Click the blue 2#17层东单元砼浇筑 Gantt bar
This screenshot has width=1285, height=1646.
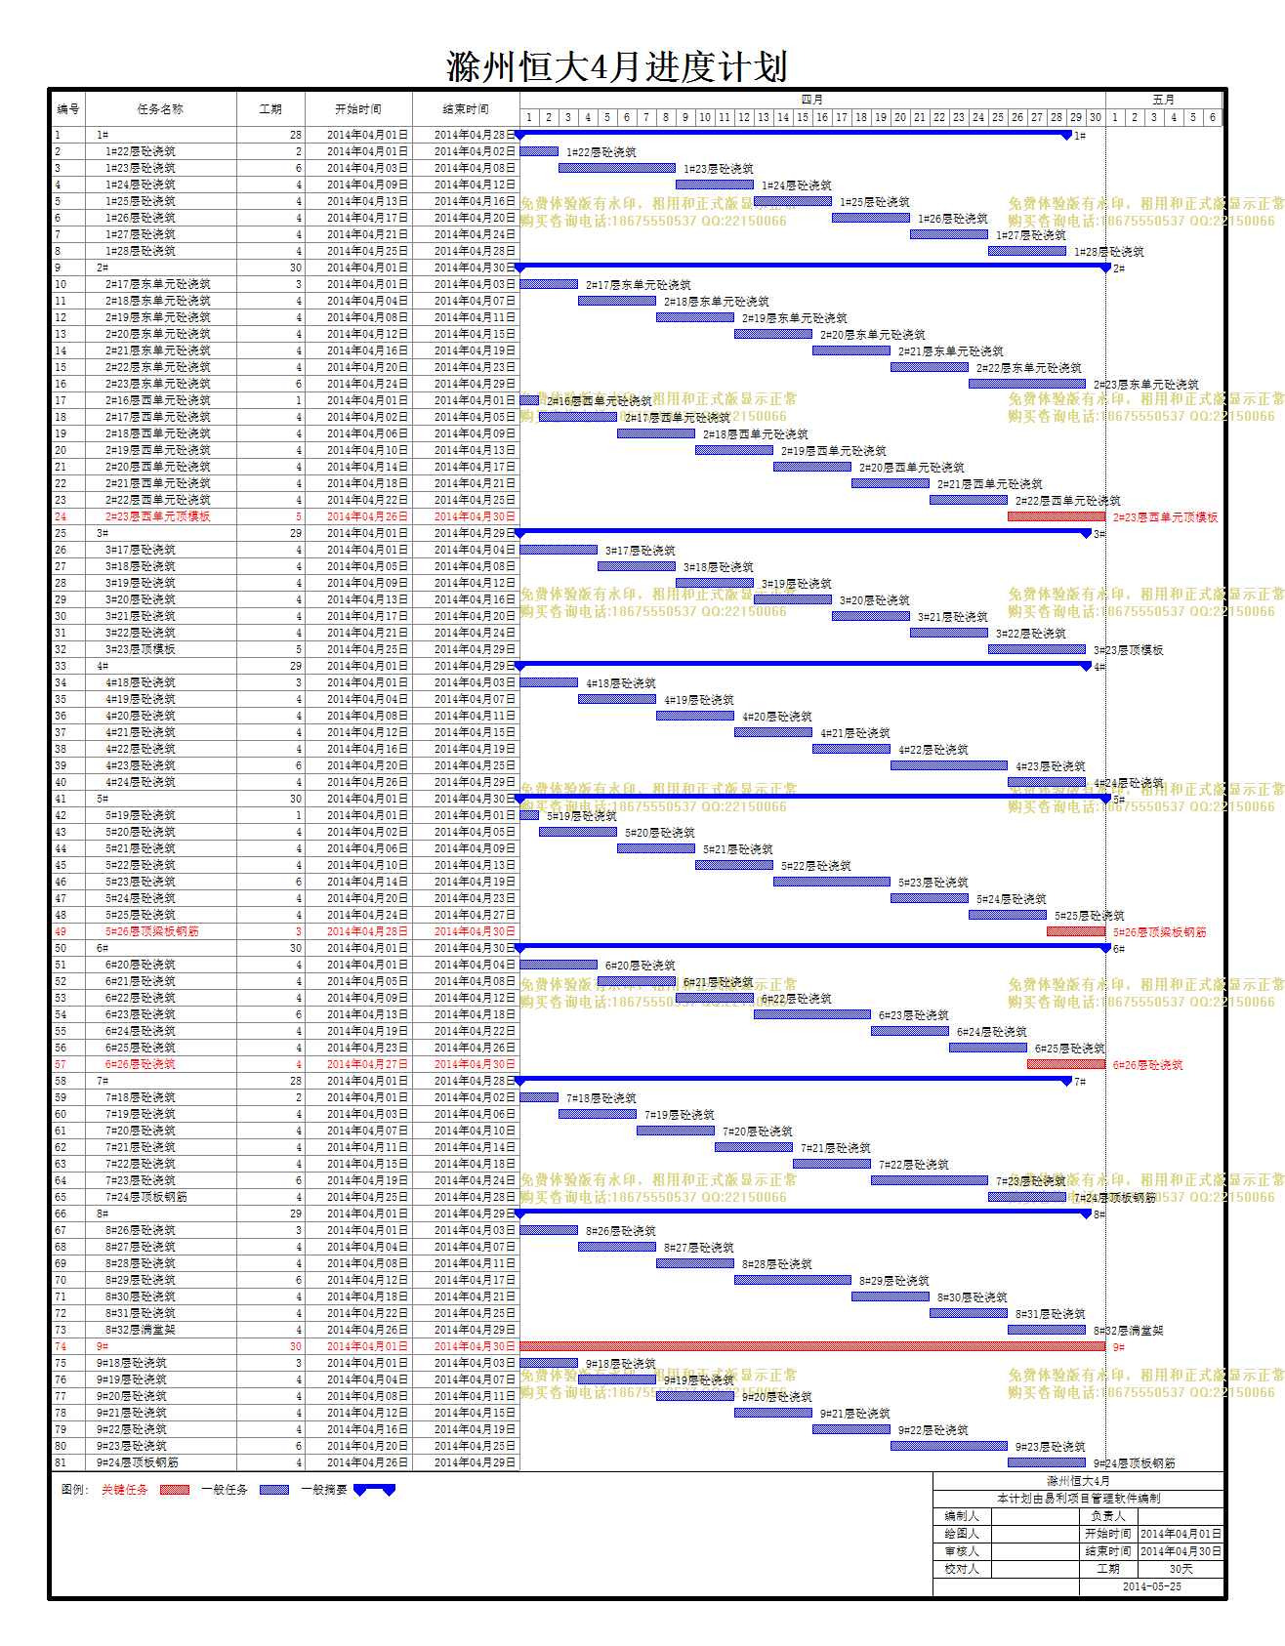(549, 284)
